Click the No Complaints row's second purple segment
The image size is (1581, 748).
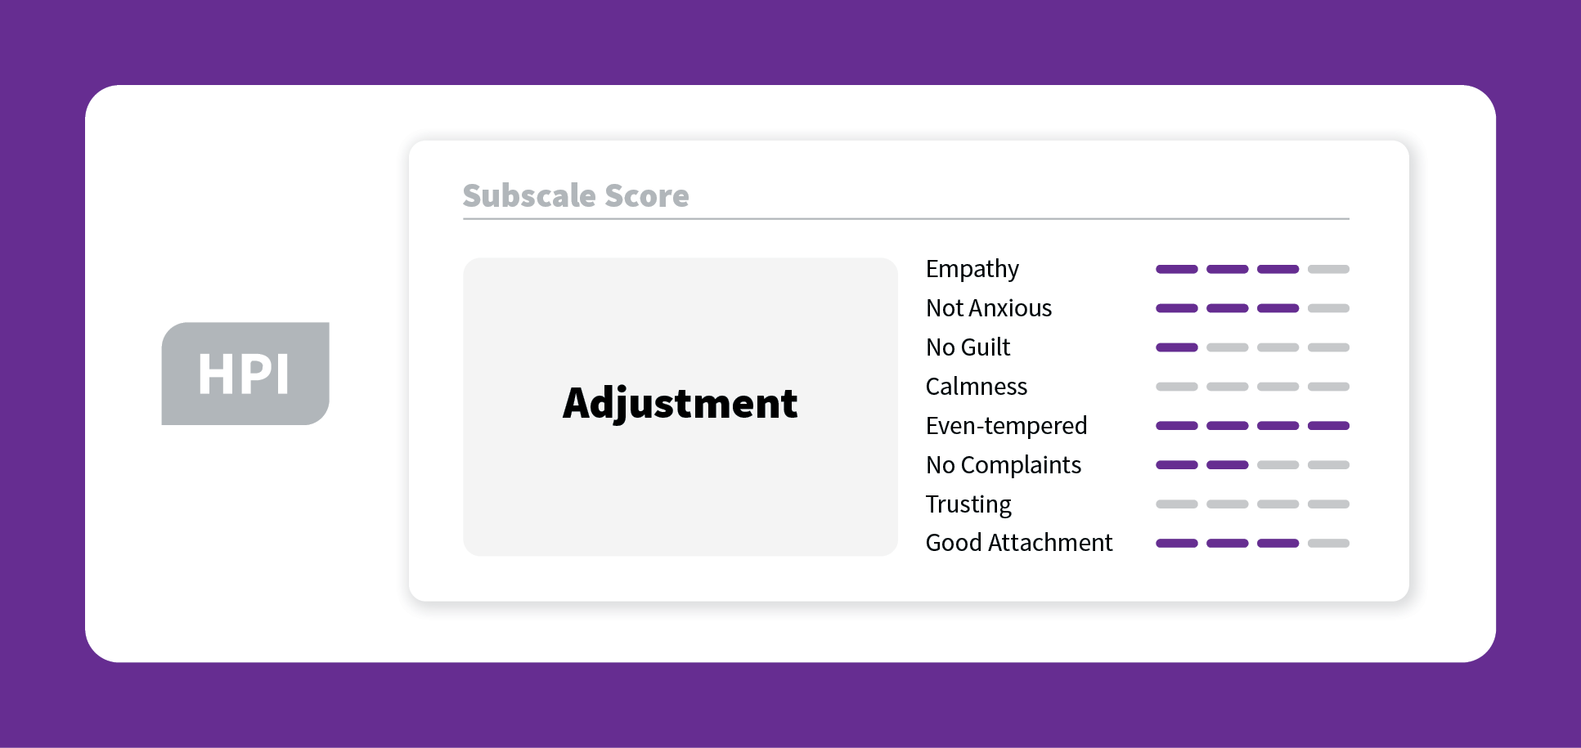1228,465
